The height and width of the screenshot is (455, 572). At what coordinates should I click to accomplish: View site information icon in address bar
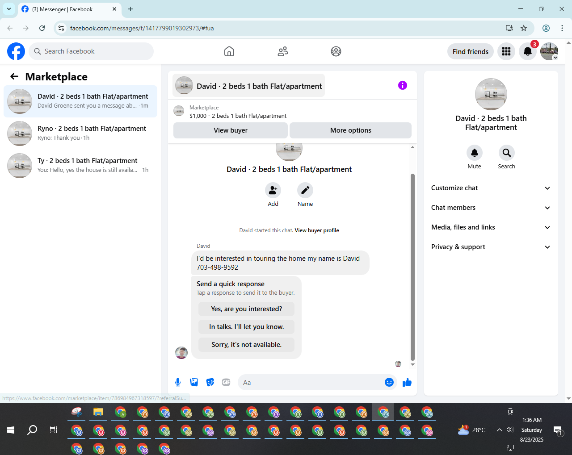coord(61,28)
